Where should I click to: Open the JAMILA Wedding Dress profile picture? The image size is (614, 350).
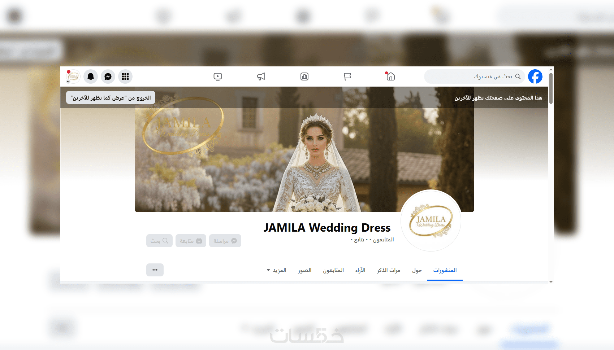431,220
